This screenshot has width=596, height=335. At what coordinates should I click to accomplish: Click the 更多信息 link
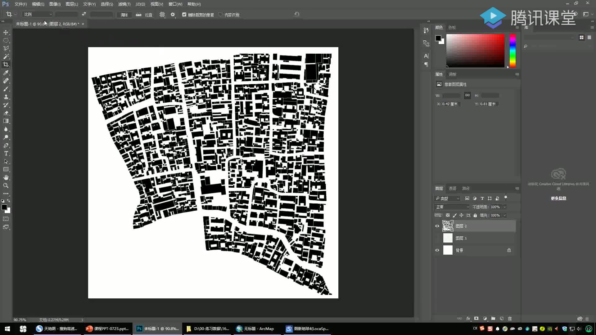[558, 198]
